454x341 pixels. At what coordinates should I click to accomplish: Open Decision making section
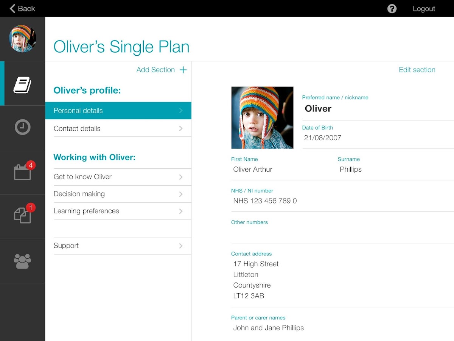(118, 194)
